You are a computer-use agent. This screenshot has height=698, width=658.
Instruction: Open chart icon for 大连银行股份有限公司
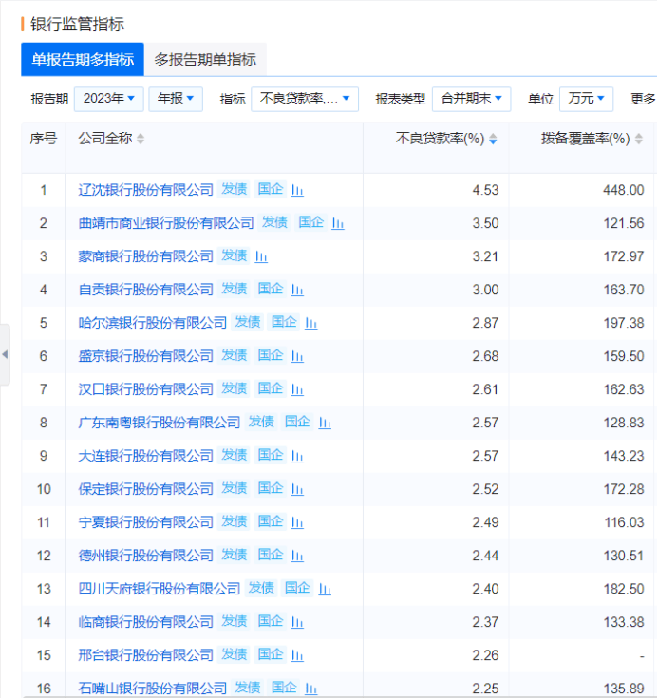(297, 456)
